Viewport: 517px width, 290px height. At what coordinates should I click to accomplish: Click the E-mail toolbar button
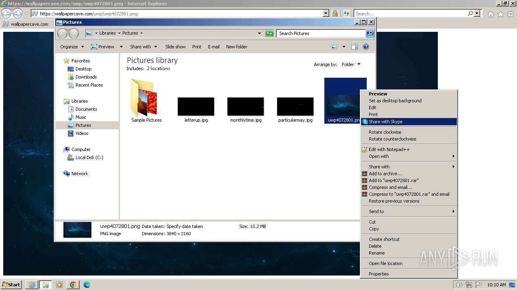coord(214,47)
